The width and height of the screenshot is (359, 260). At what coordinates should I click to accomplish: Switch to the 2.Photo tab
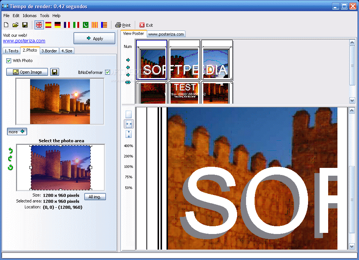(x=30, y=50)
